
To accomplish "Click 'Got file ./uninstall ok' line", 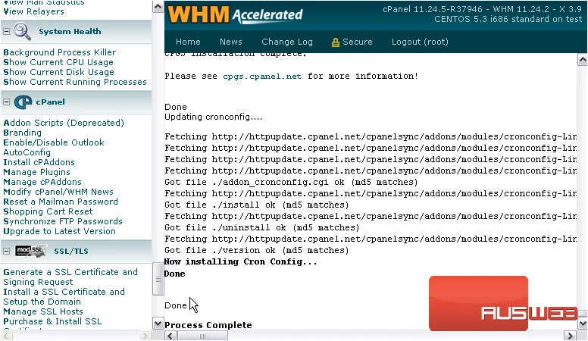I will [261, 227].
